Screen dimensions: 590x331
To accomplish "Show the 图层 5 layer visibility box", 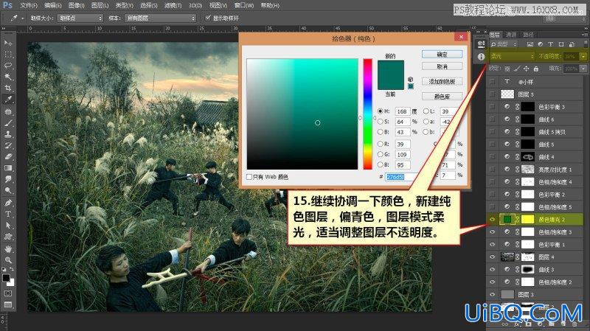I will click(x=492, y=94).
